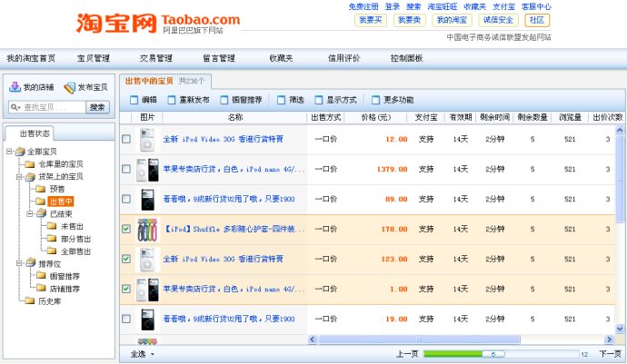Click the 我的店铺 download icon
Image resolution: width=627 pixels, height=364 pixels.
15,87
